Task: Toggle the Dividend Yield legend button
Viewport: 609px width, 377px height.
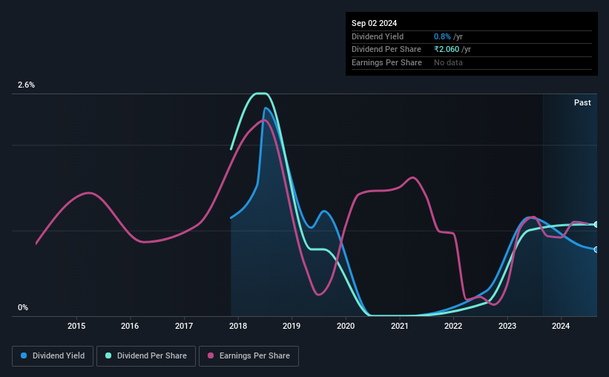Action: click(53, 356)
